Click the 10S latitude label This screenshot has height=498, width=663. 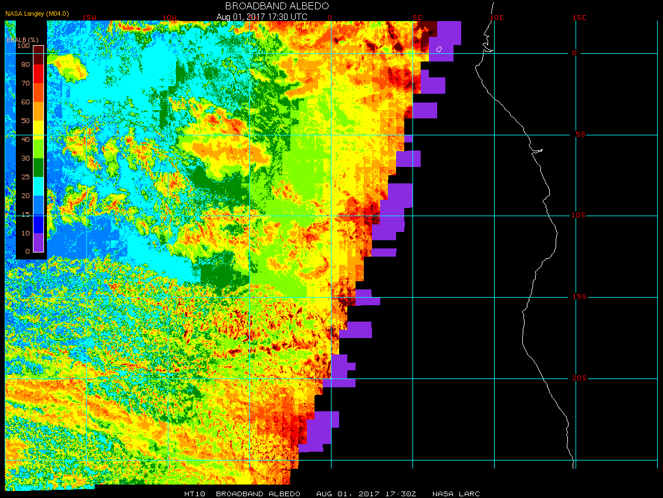[579, 216]
